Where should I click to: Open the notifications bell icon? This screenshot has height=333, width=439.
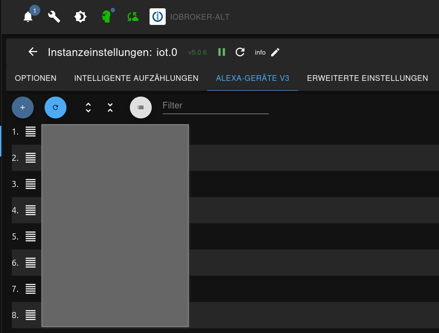click(x=28, y=17)
